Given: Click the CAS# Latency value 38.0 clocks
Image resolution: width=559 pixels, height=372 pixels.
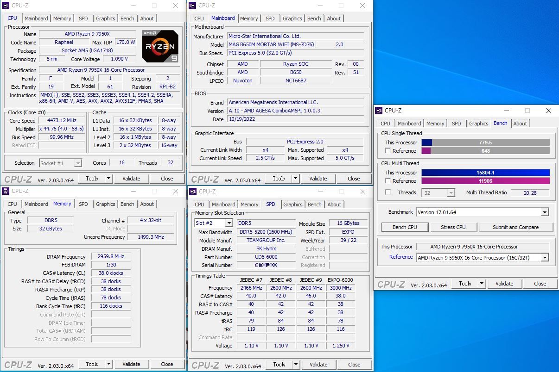Looking at the screenshot, I should [111, 273].
